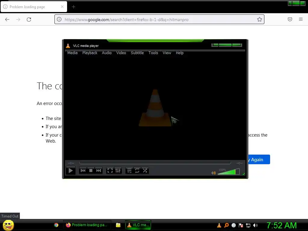Image resolution: width=308 pixels, height=231 pixels.
Task: Toggle shuffle random playback in VLC
Action: pos(145,171)
